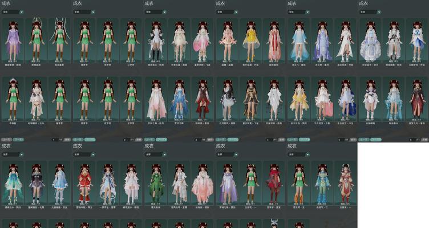This screenshot has width=429, height=228.
Task: Open the 全部 filter dropdown on page 2 panel
Action: click(84, 12)
